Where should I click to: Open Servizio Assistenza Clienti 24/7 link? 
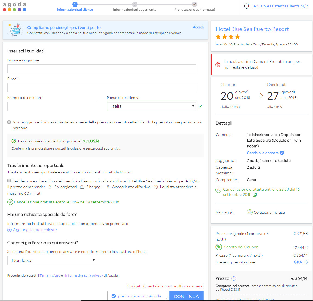(280, 6)
